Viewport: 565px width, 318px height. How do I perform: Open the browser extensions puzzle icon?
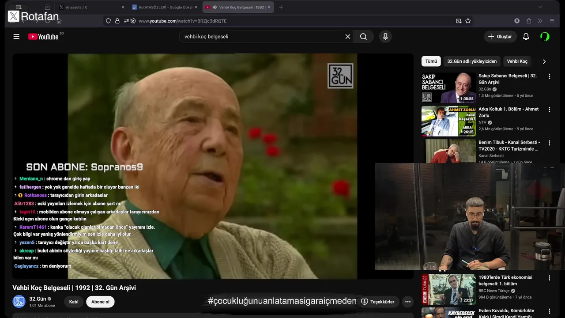pos(529,21)
